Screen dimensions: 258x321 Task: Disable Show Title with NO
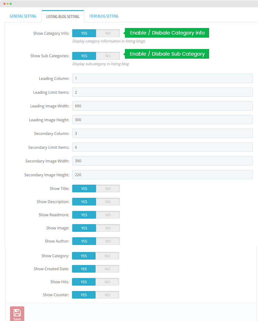[x=108, y=188]
